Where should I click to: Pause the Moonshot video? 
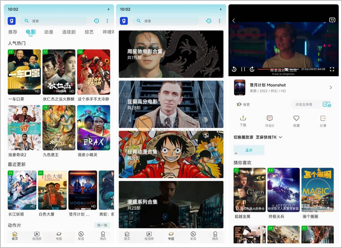(x=243, y=69)
